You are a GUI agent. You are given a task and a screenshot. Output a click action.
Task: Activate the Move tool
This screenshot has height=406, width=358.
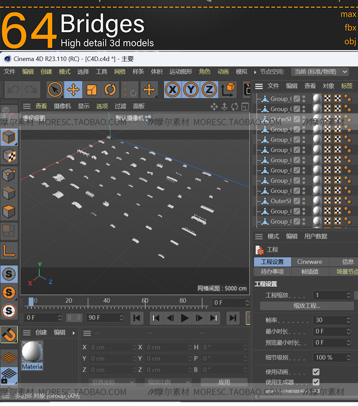click(x=73, y=90)
